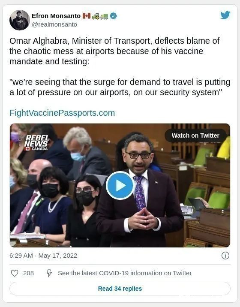Click the Read 34 replies button
This screenshot has width=240, height=307.
[120, 289]
